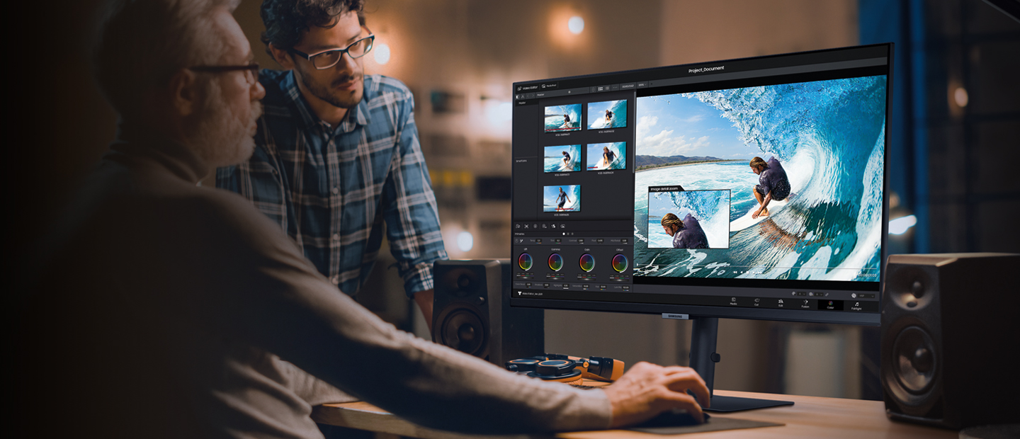Click the Offset color wheel
1020x439 pixels.
[x=620, y=263]
